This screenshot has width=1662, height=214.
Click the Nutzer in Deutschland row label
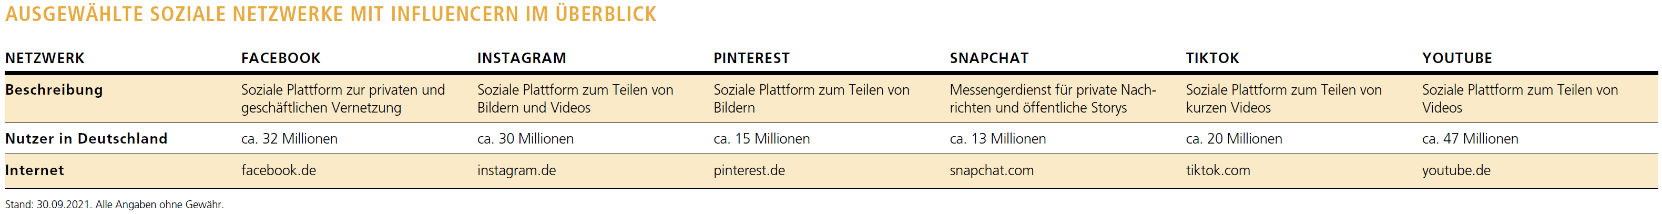(x=86, y=139)
